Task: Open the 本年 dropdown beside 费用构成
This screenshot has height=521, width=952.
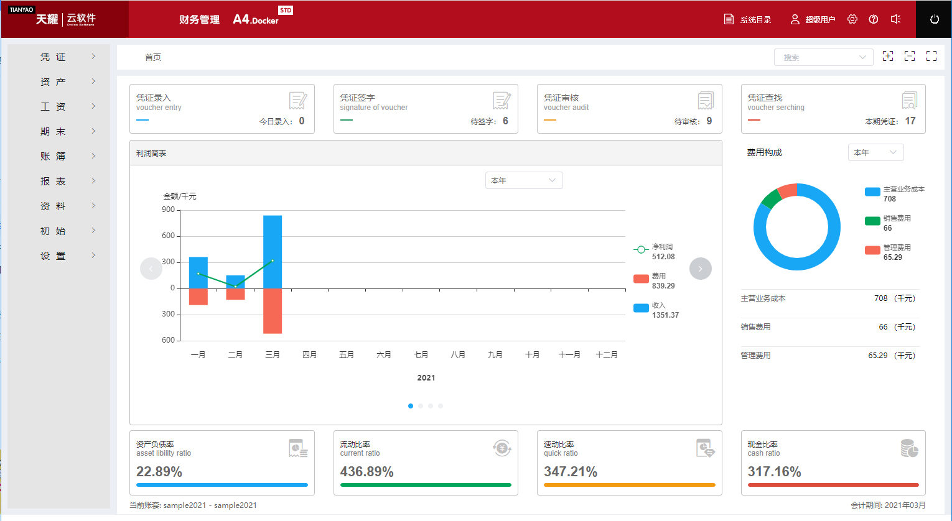Action: pyautogui.click(x=875, y=152)
